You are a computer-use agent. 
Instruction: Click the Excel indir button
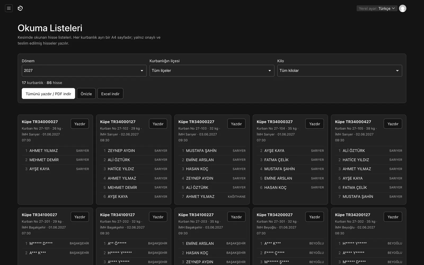(x=110, y=94)
